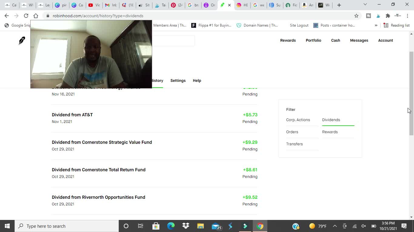Click the +$9.29 dividend amount
The image size is (414, 232).
pos(250,142)
